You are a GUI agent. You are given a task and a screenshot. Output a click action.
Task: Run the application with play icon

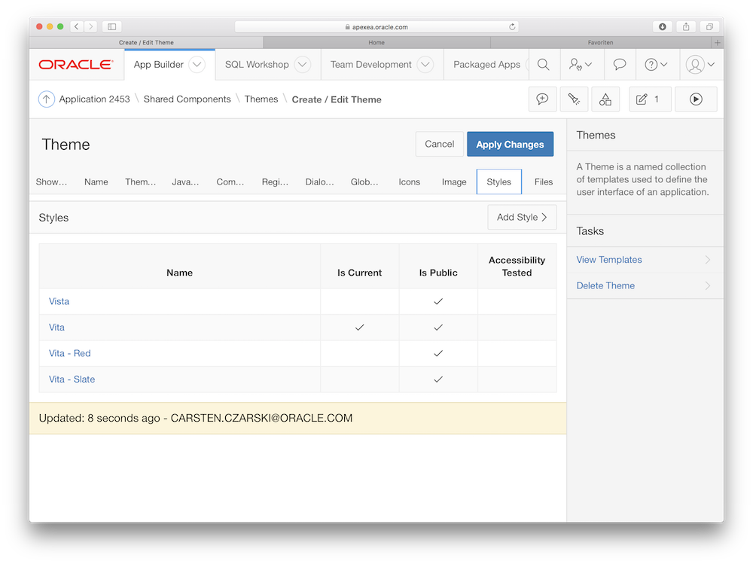(x=696, y=99)
